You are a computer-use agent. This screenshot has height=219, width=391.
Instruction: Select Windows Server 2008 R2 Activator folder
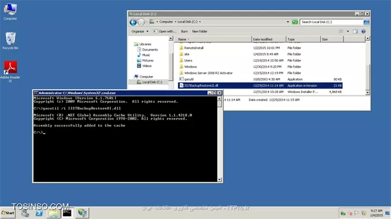pos(260,73)
